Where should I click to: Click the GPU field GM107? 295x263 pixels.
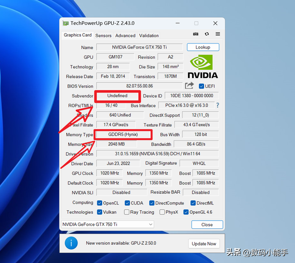(115, 57)
